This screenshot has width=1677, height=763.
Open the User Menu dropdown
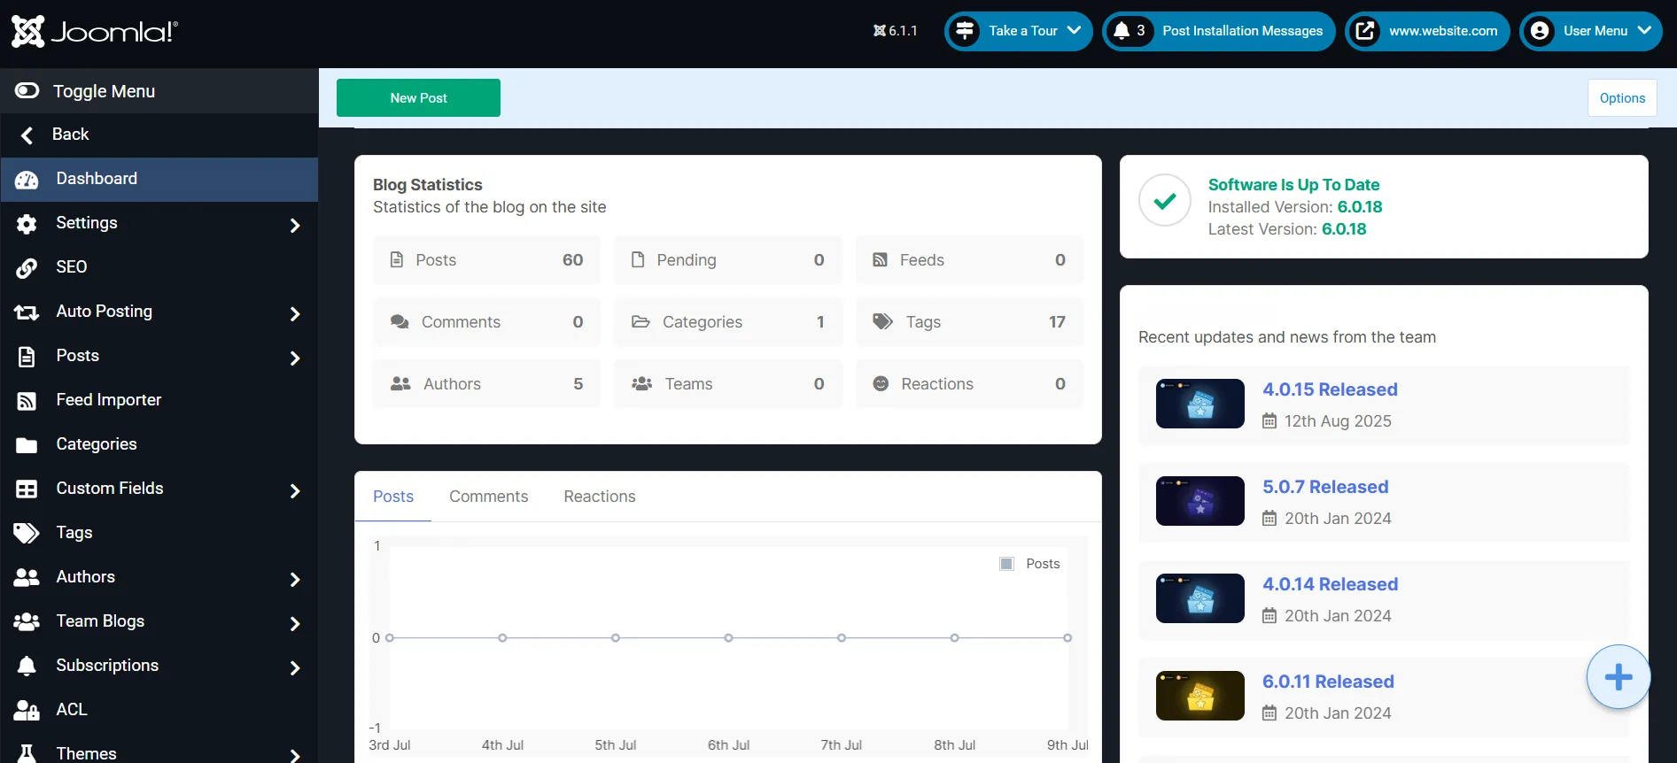point(1591,31)
